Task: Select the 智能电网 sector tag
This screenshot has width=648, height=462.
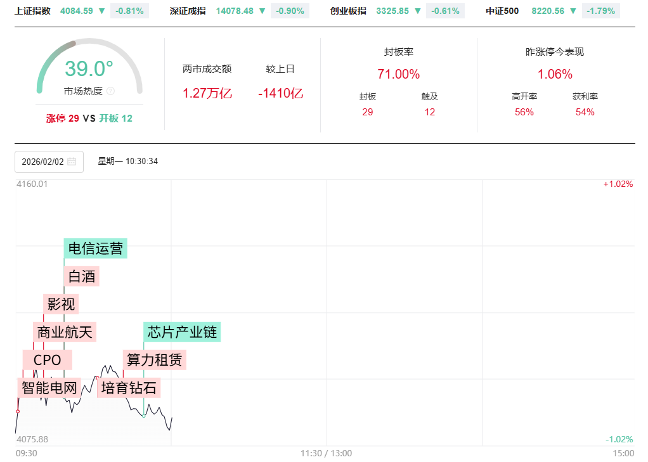Action: (49, 388)
